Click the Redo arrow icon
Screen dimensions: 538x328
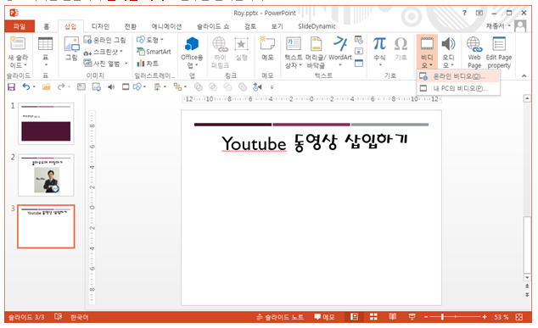[61, 87]
